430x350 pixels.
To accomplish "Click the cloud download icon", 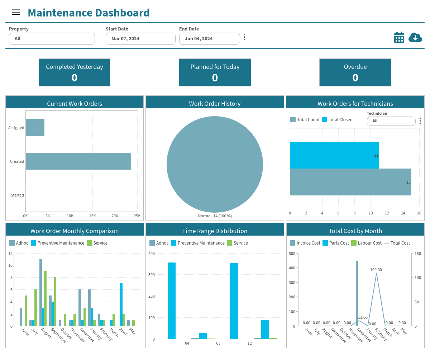I will point(415,37).
